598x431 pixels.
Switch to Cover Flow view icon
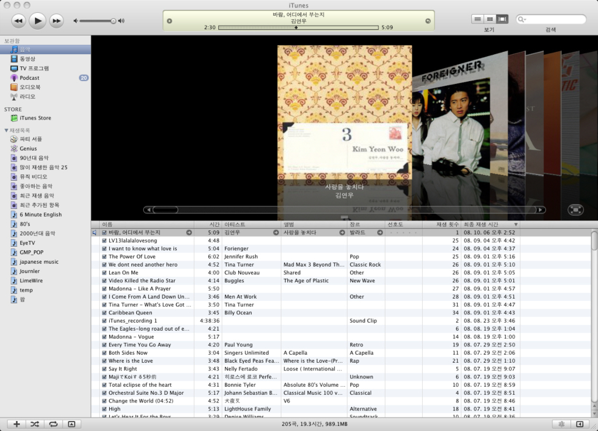(x=502, y=19)
